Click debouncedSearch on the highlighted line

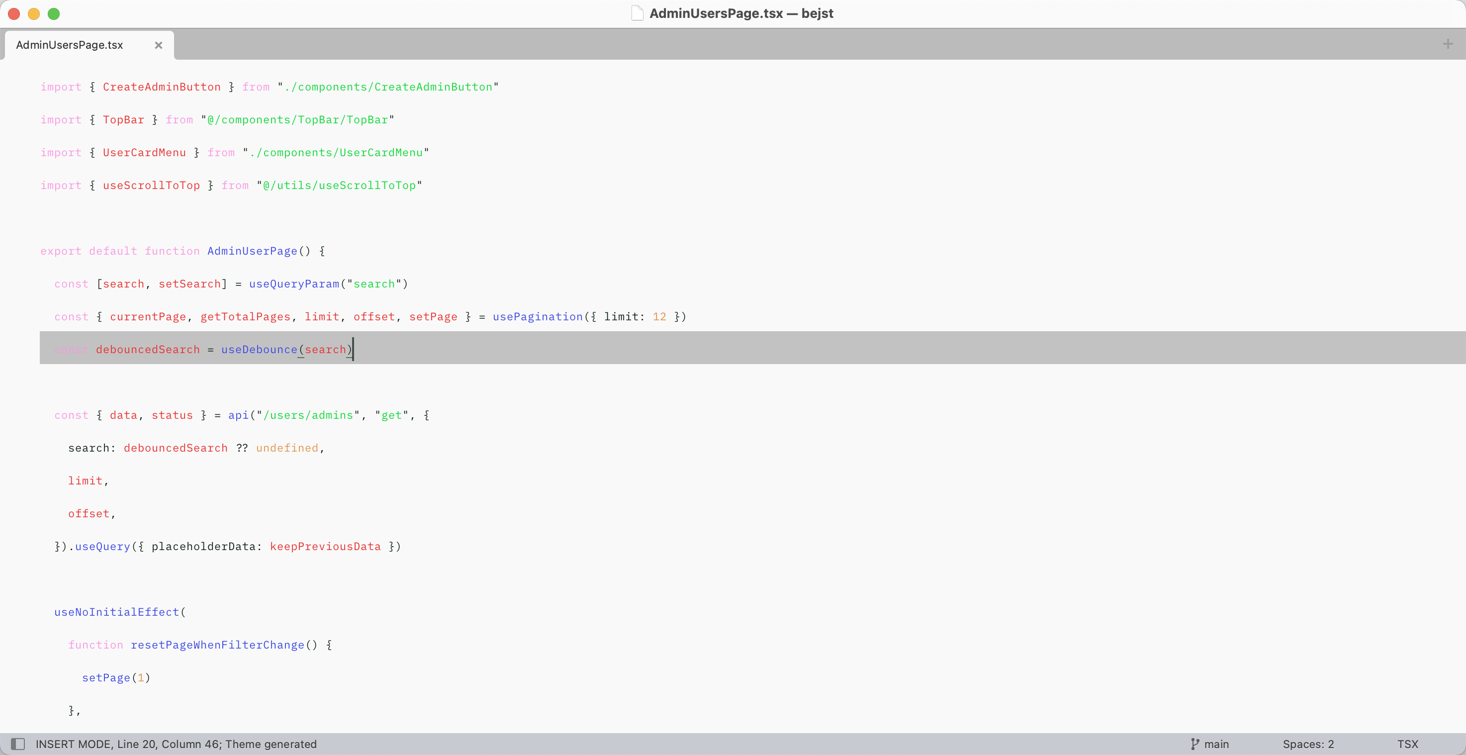(148, 350)
